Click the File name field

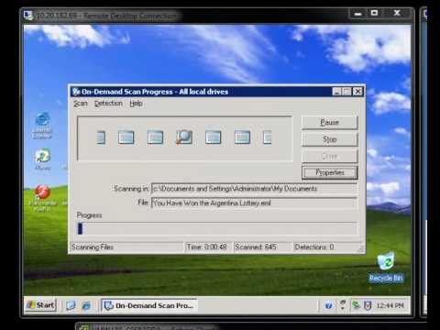tap(254, 203)
